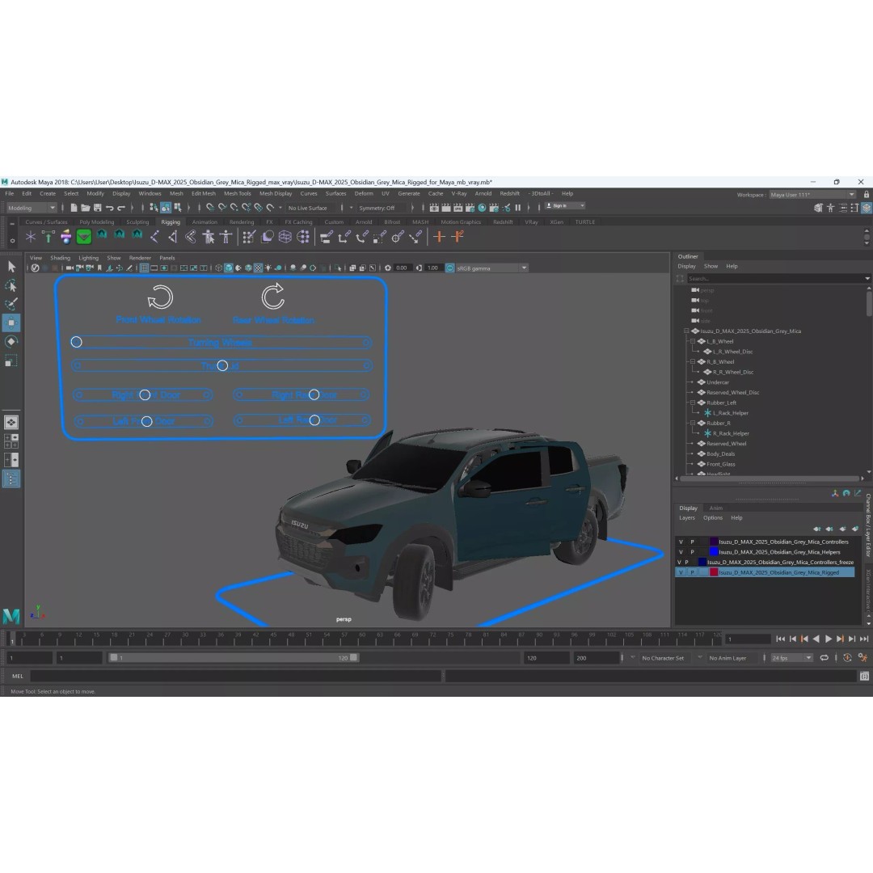Toggle smooth shade all viewport icon
This screenshot has width=873, height=873.
coord(228,268)
